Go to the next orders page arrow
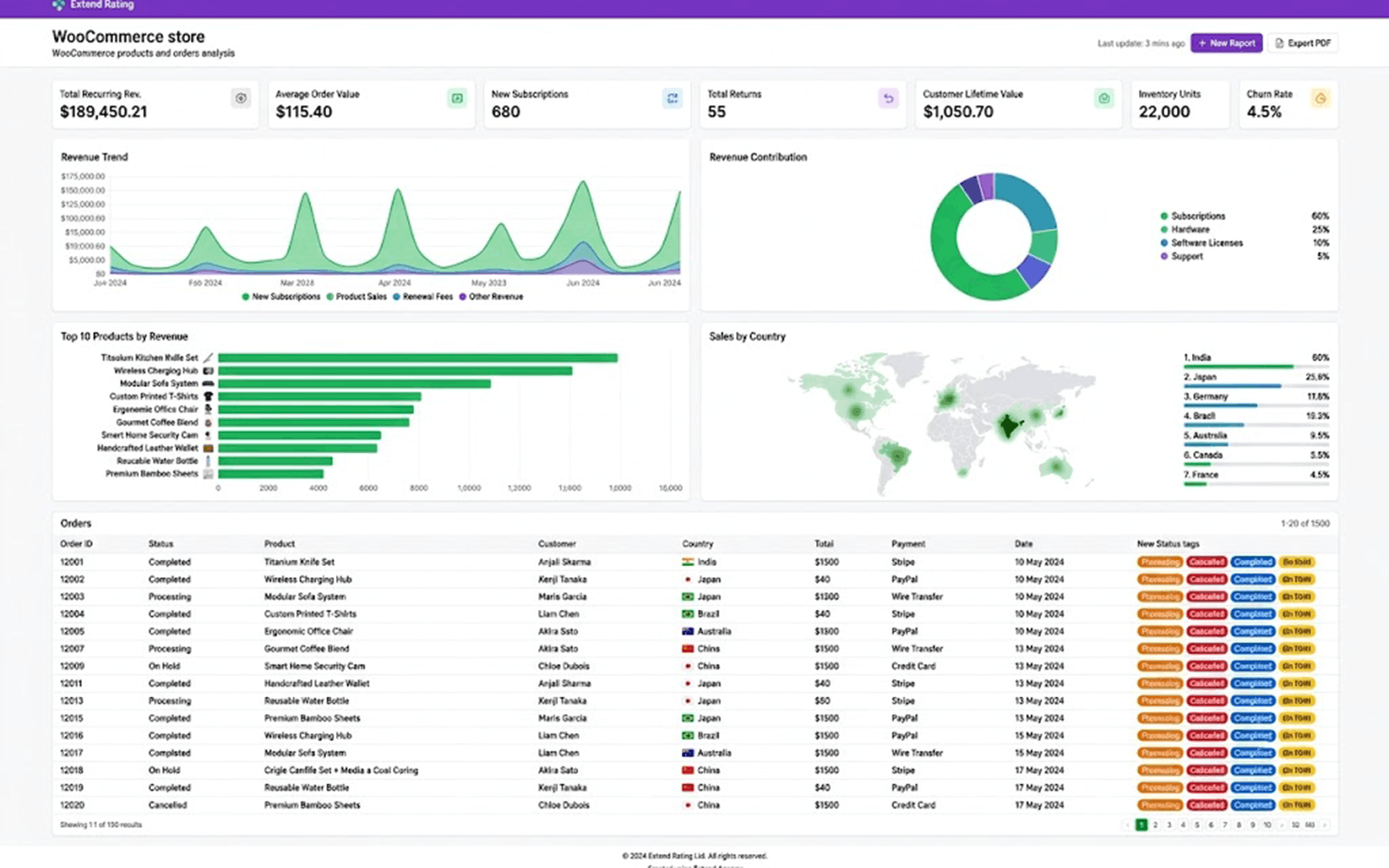Image resolution: width=1389 pixels, height=868 pixels. (x=1325, y=825)
